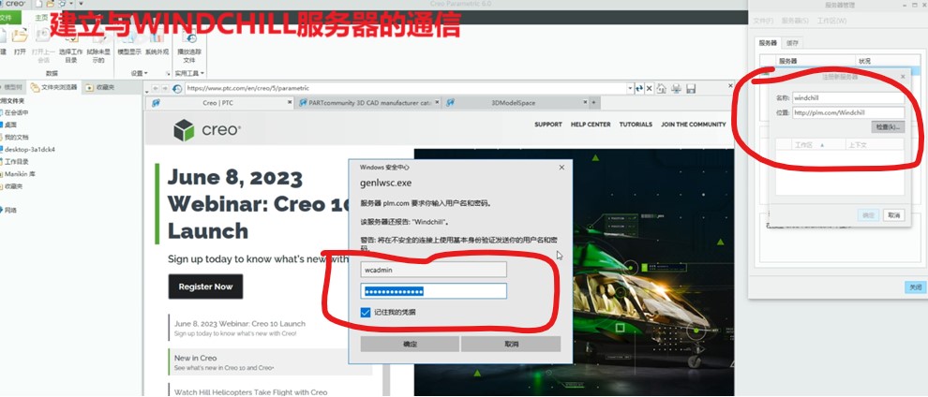Select the 缓存 tab in 服务器管理

pos(792,43)
